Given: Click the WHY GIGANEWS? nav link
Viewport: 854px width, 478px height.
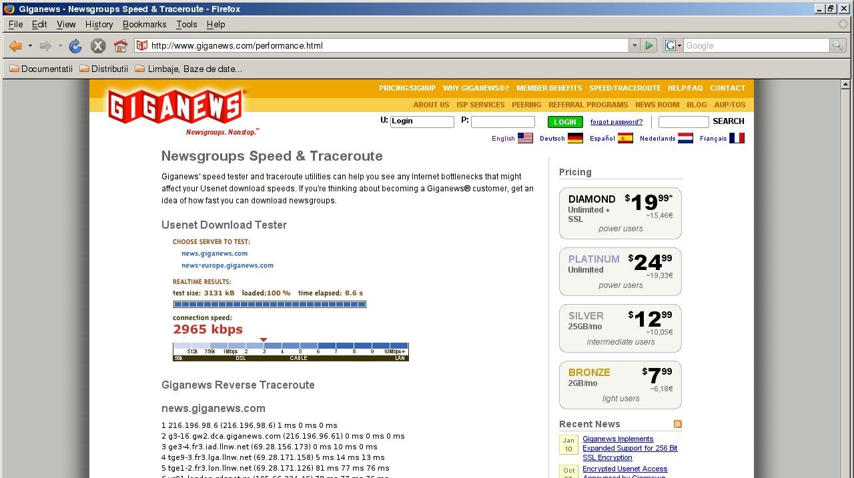Looking at the screenshot, I should point(476,88).
